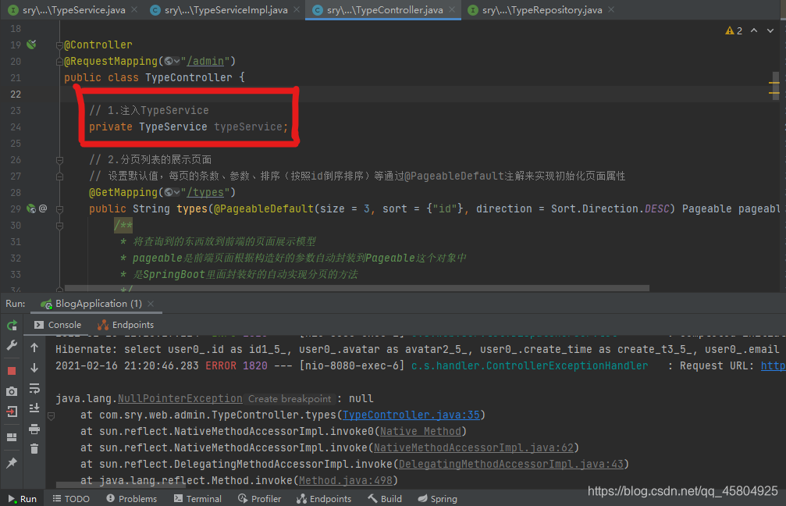Click the Spring bean gutter icon on line 19
Screen dimensions: 786x506
click(x=31, y=45)
